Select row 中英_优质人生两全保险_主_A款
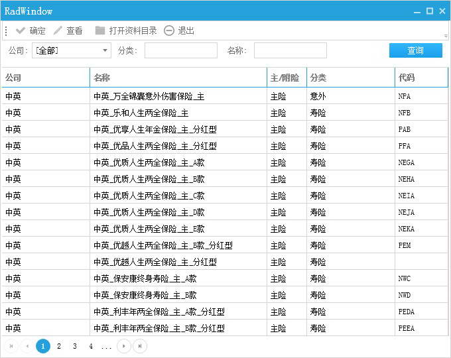 (x=225, y=162)
